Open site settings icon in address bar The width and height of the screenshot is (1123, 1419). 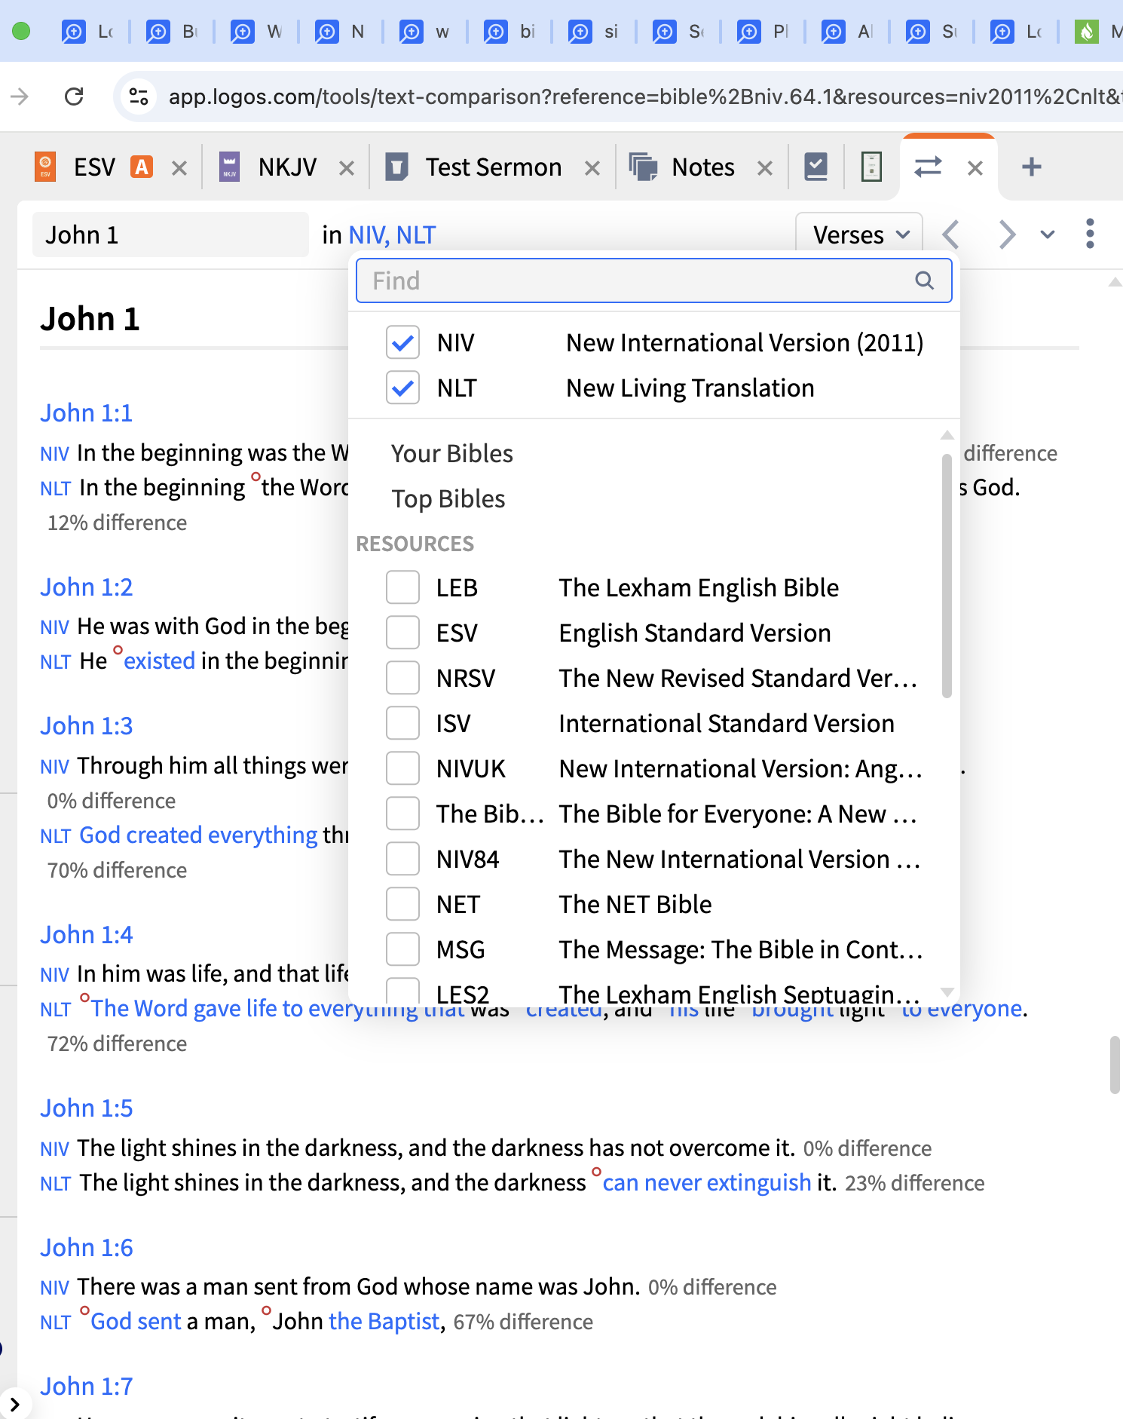pyautogui.click(x=139, y=97)
